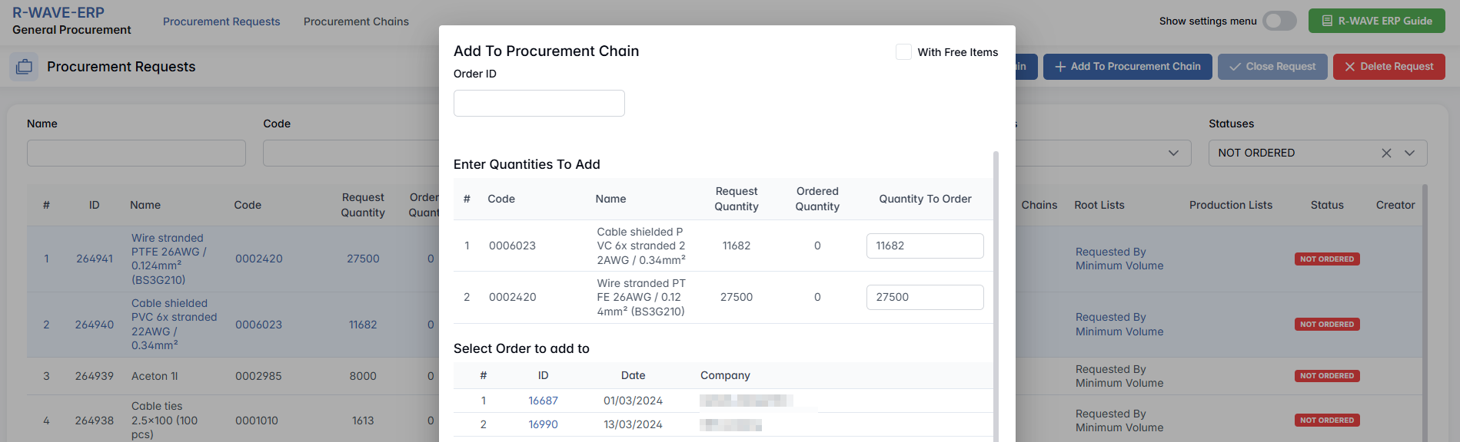Edit Quantity To Order for code 0006023
The height and width of the screenshot is (442, 1460).
[924, 246]
